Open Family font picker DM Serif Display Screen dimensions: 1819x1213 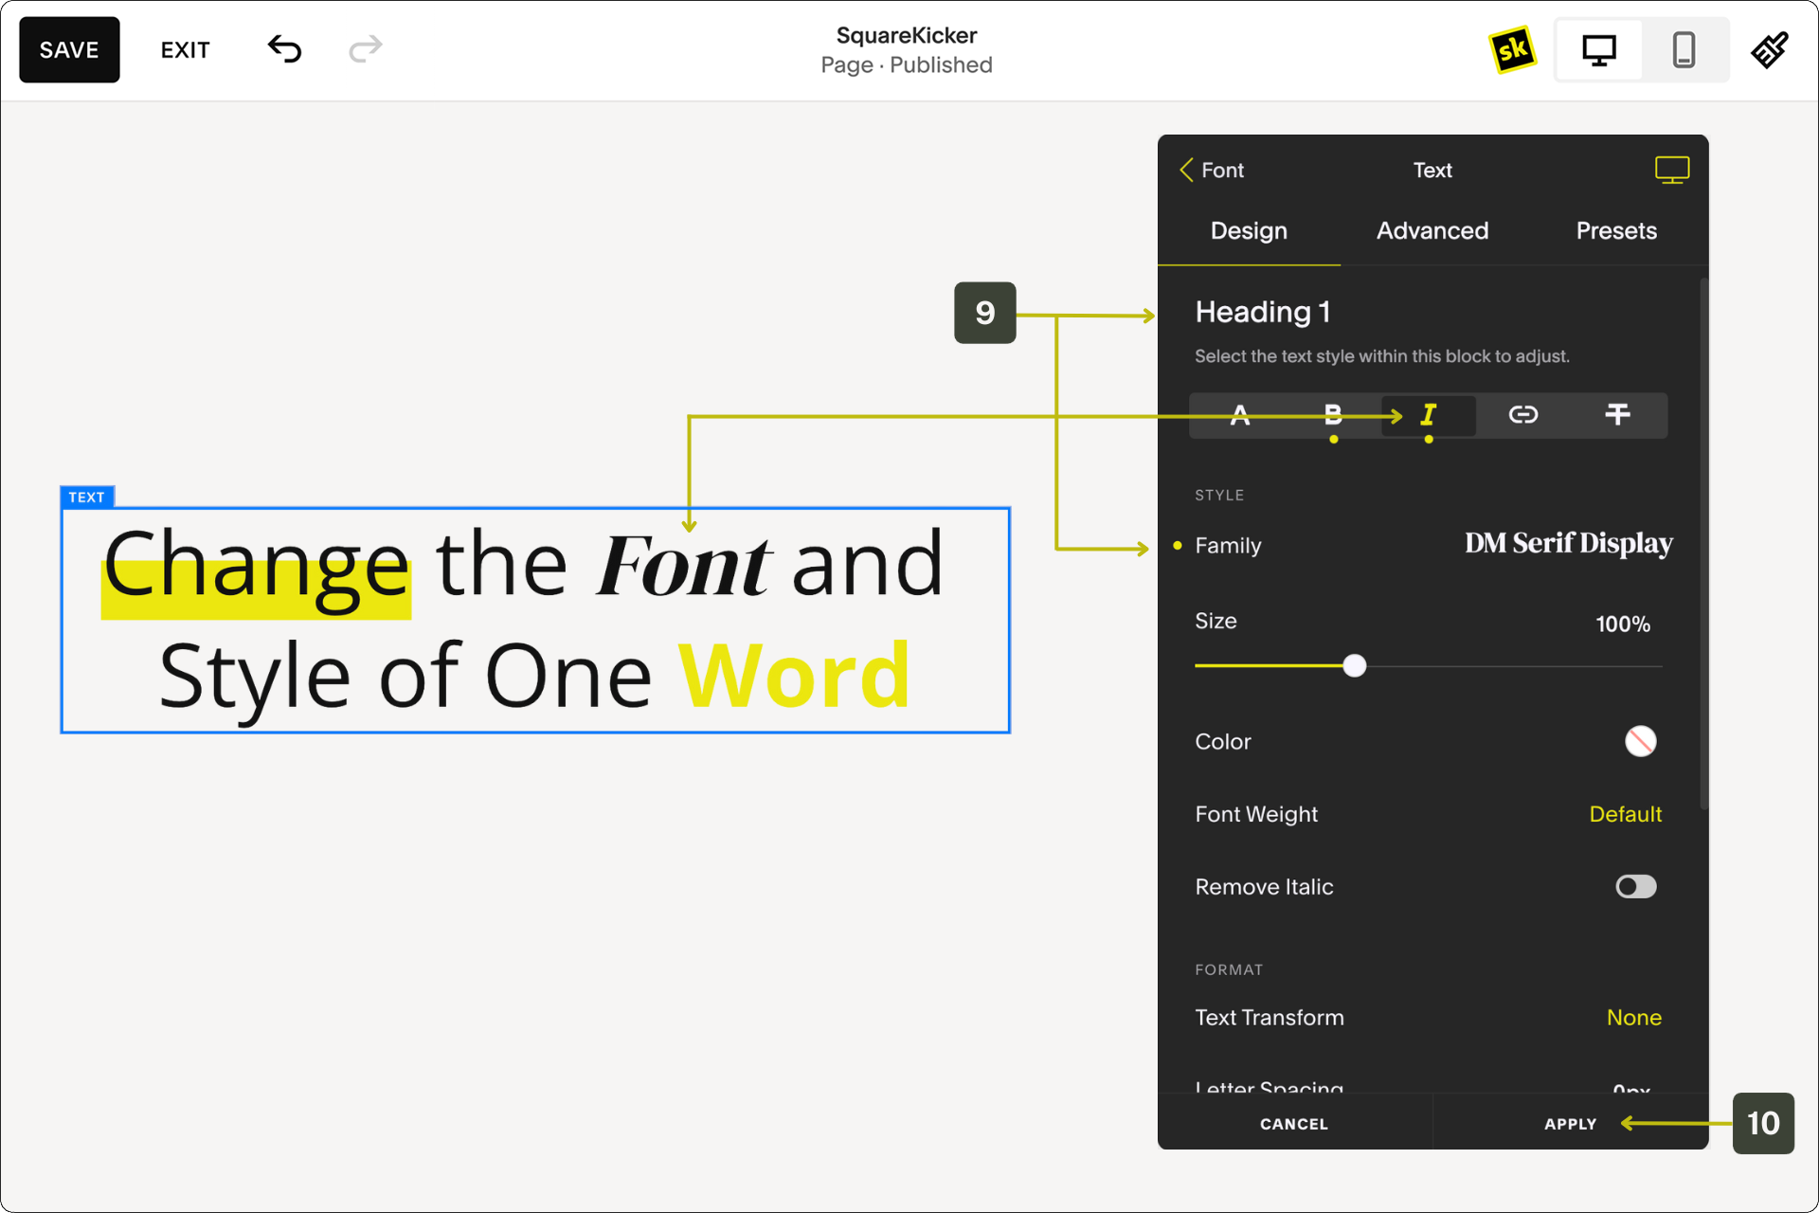(1568, 544)
